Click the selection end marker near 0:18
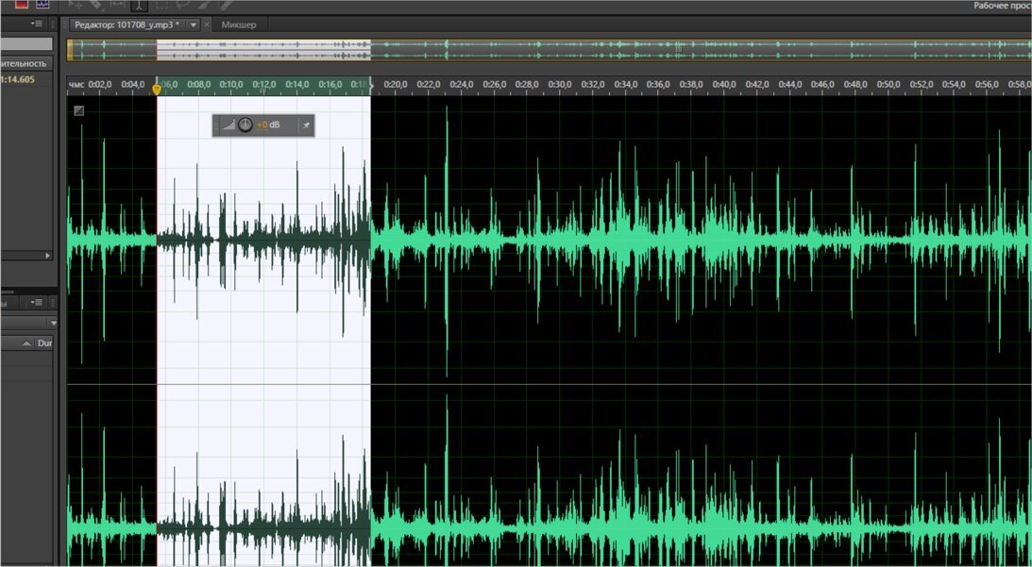Viewport: 1032px width, 567px height. tap(371, 86)
